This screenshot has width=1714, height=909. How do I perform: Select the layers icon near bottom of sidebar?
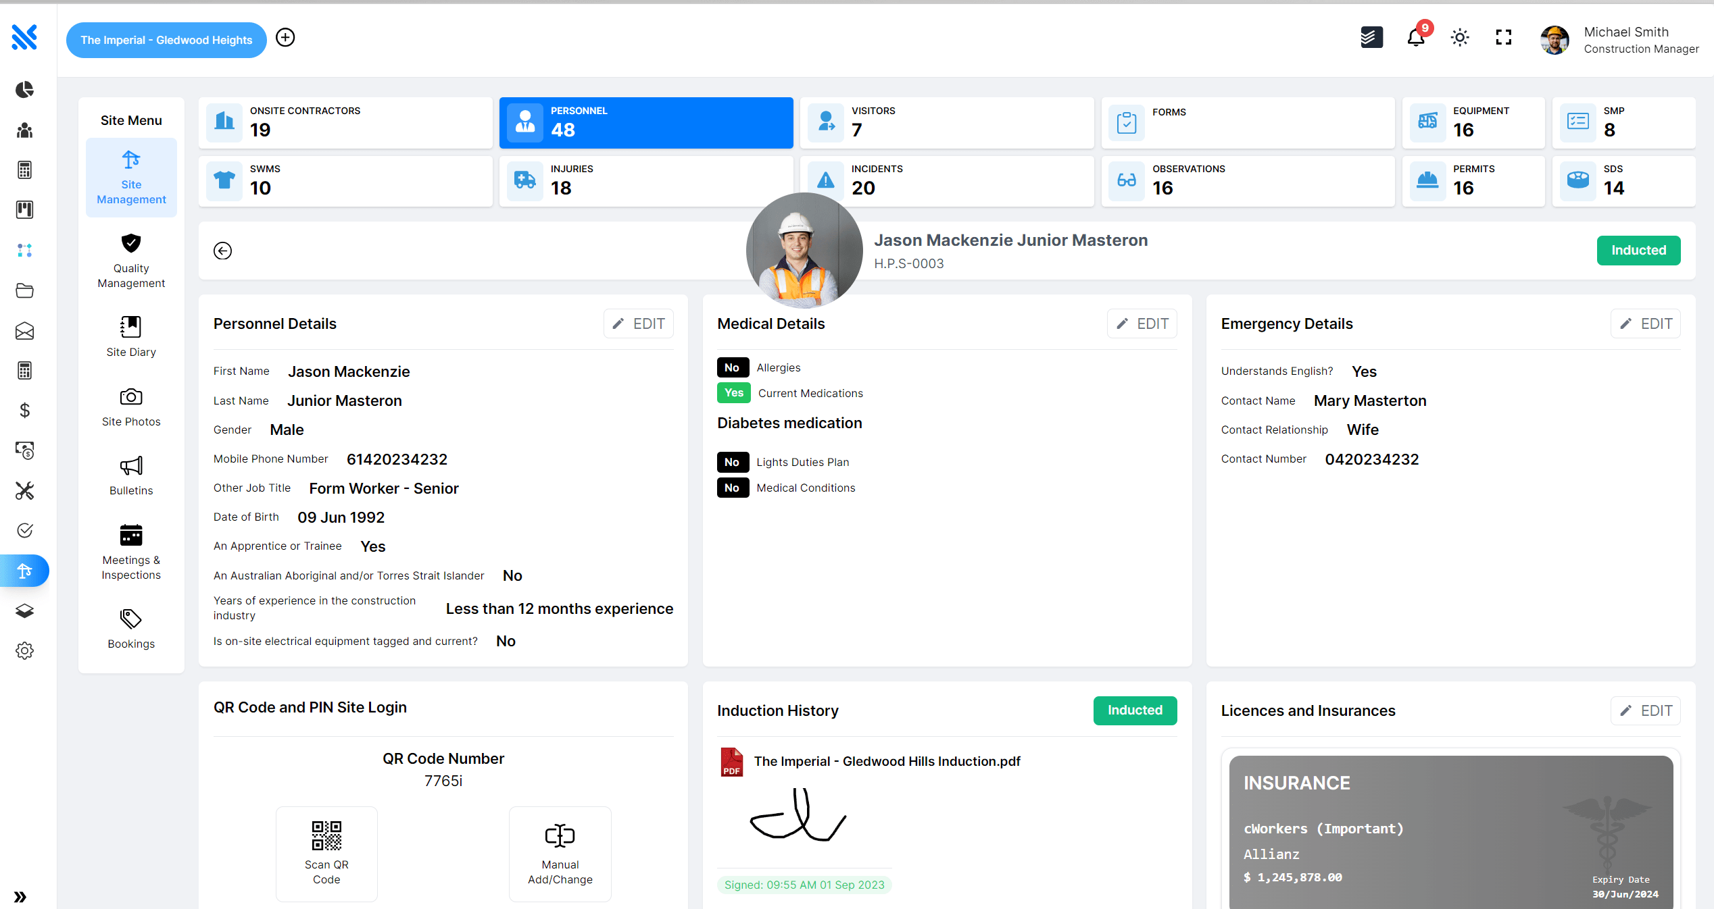pyautogui.click(x=24, y=611)
